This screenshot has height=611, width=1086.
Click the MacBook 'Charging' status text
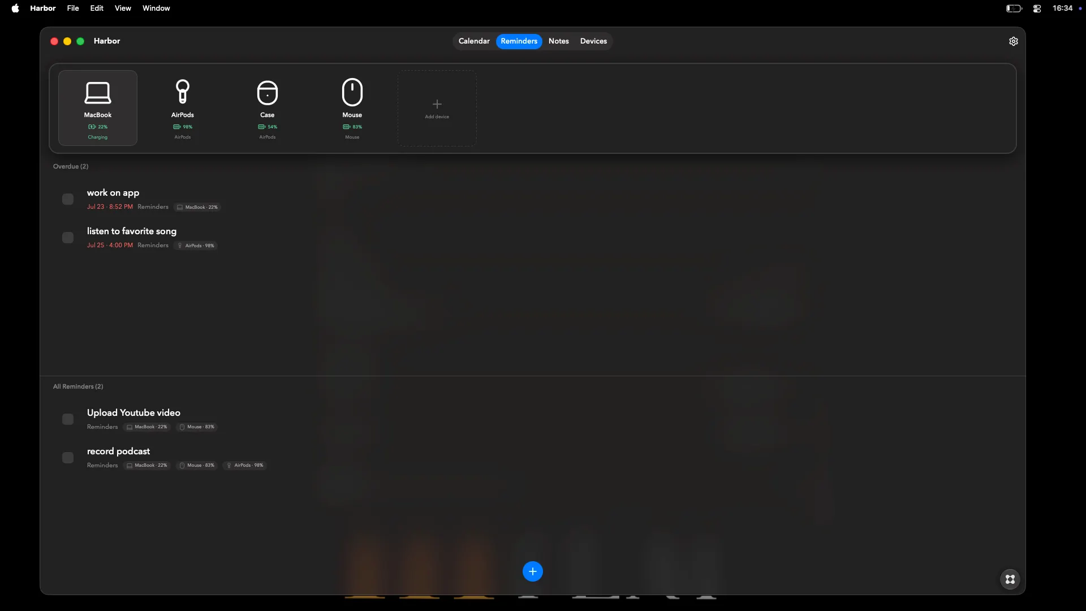[98, 137]
